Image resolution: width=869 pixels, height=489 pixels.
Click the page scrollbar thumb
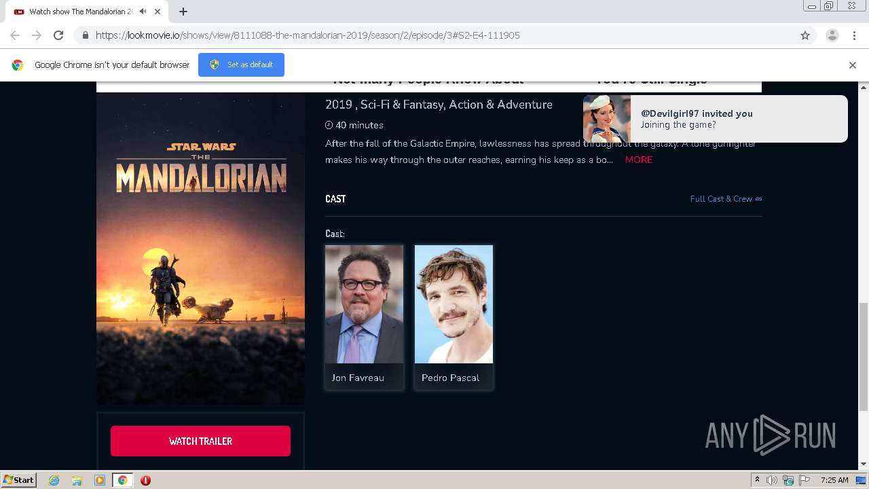coord(864,357)
